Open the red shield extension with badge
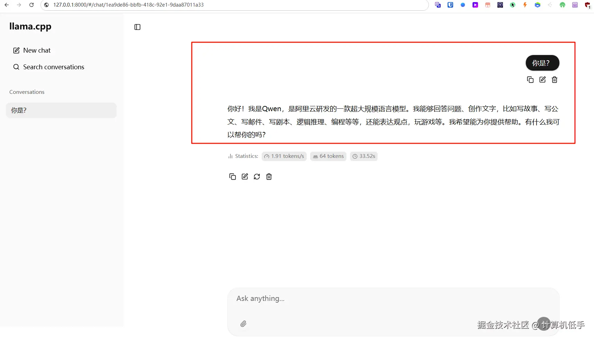This screenshot has height=339, width=594. point(587,5)
